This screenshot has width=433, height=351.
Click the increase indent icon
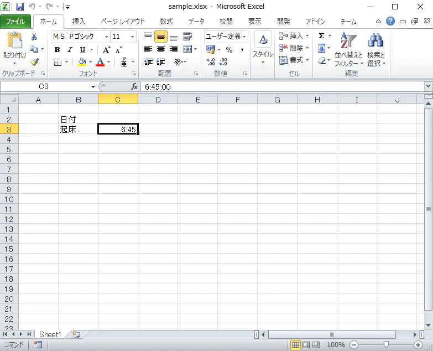(161, 61)
